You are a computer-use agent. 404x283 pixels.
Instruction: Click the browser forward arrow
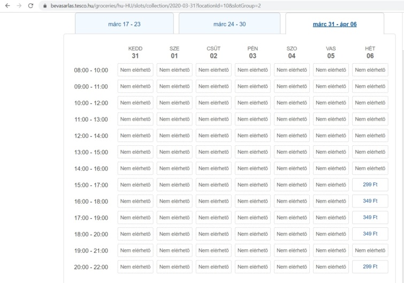tap(18, 5)
